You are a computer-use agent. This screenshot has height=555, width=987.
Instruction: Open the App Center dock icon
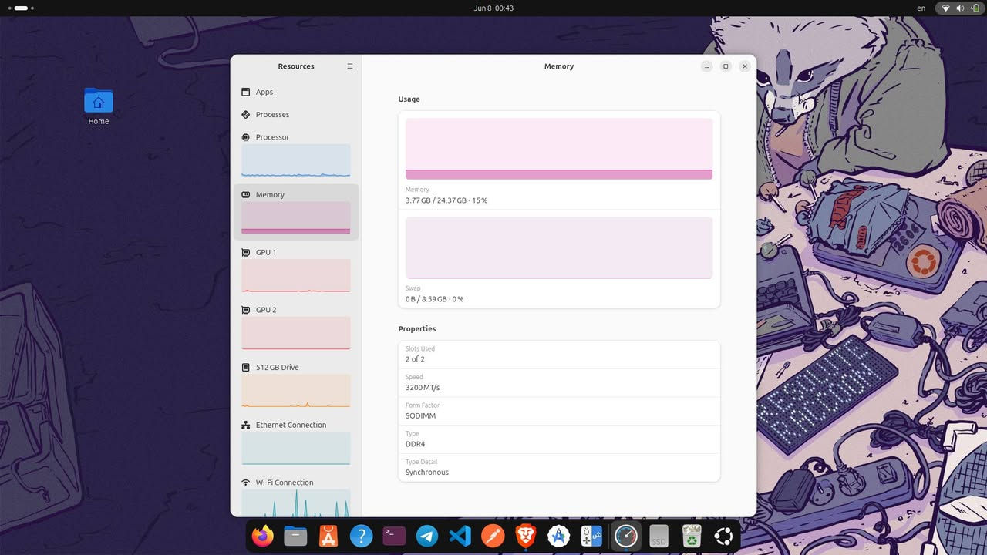(328, 536)
